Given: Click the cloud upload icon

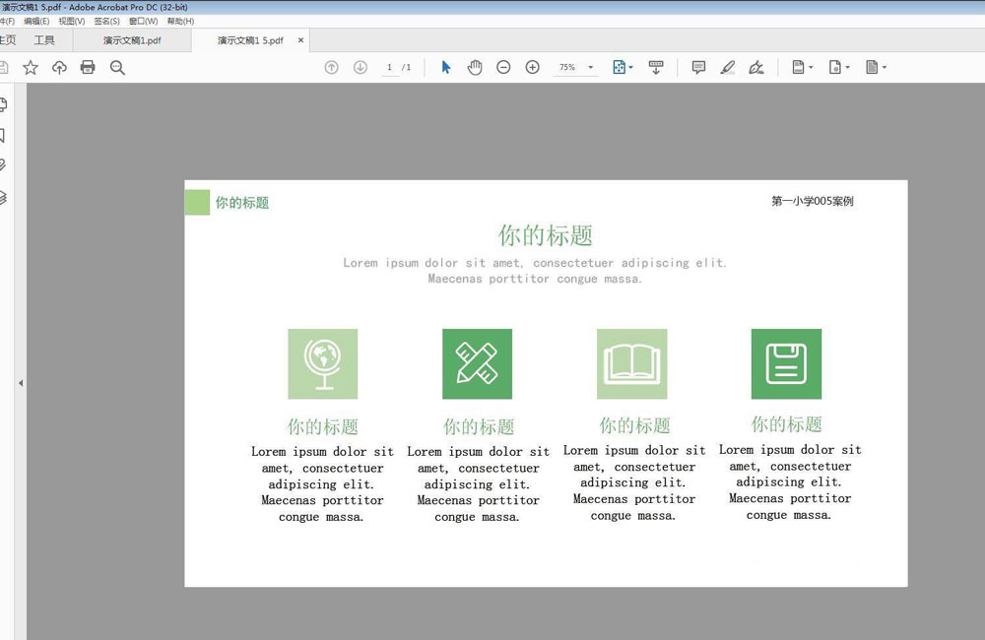Looking at the screenshot, I should tap(59, 67).
